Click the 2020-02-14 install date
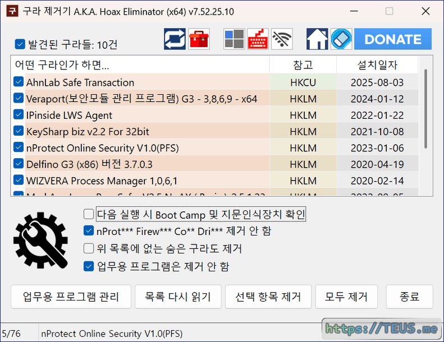The image size is (444, 342). pyautogui.click(x=377, y=181)
